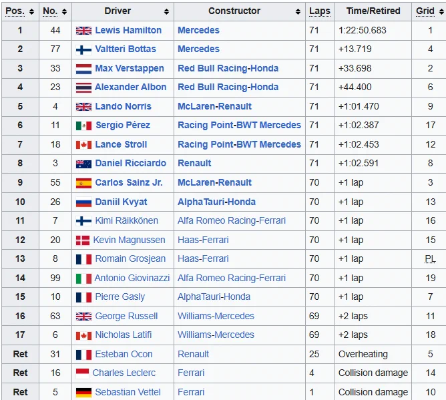The width and height of the screenshot is (446, 400).
Task: Click the Thai flag beside Alexander Albon
Action: pos(83,87)
